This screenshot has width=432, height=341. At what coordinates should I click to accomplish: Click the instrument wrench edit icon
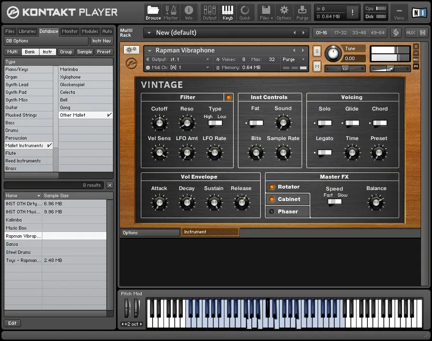pyautogui.click(x=131, y=50)
